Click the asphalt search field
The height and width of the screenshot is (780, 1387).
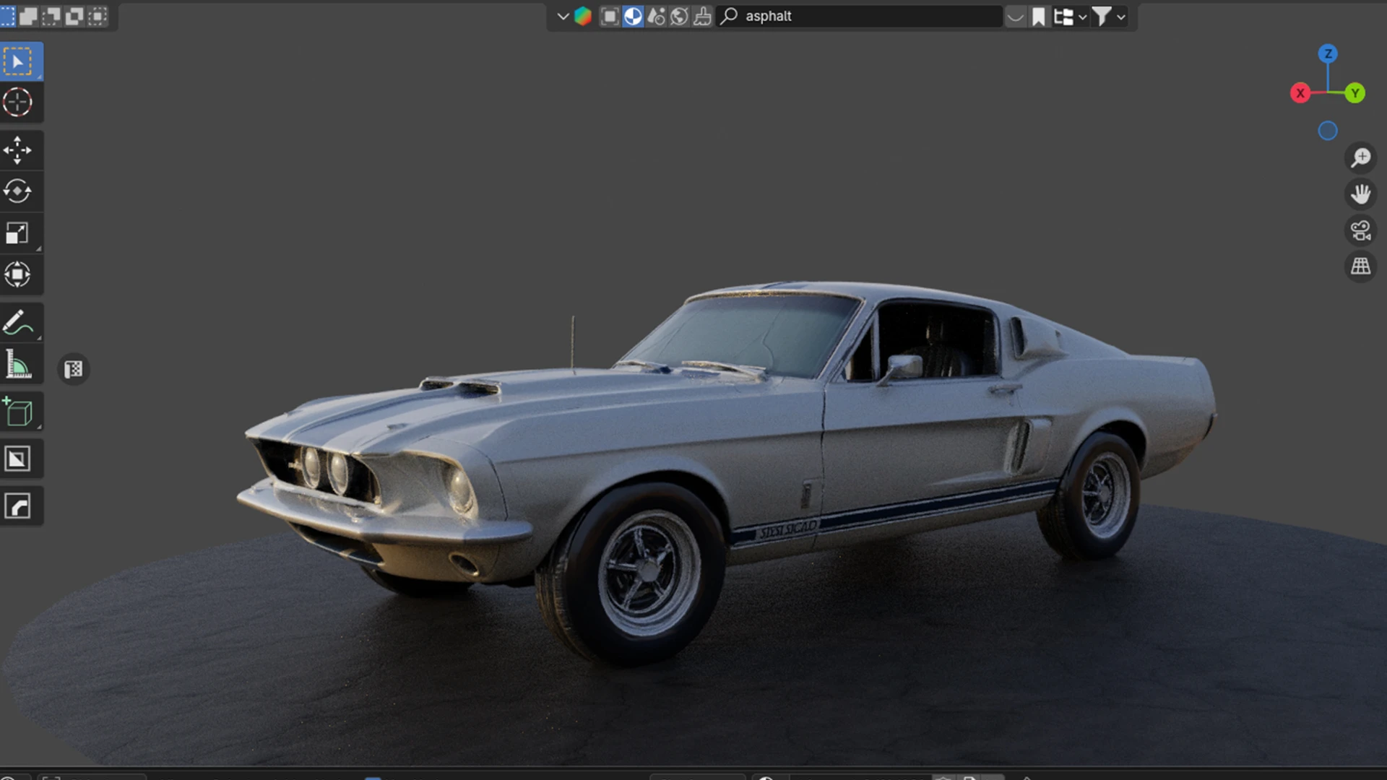click(x=860, y=16)
